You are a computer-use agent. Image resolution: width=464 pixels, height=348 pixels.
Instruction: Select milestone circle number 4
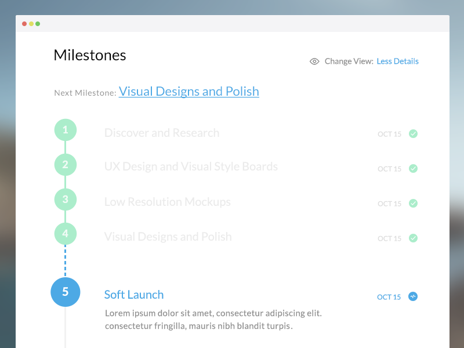pyautogui.click(x=66, y=234)
